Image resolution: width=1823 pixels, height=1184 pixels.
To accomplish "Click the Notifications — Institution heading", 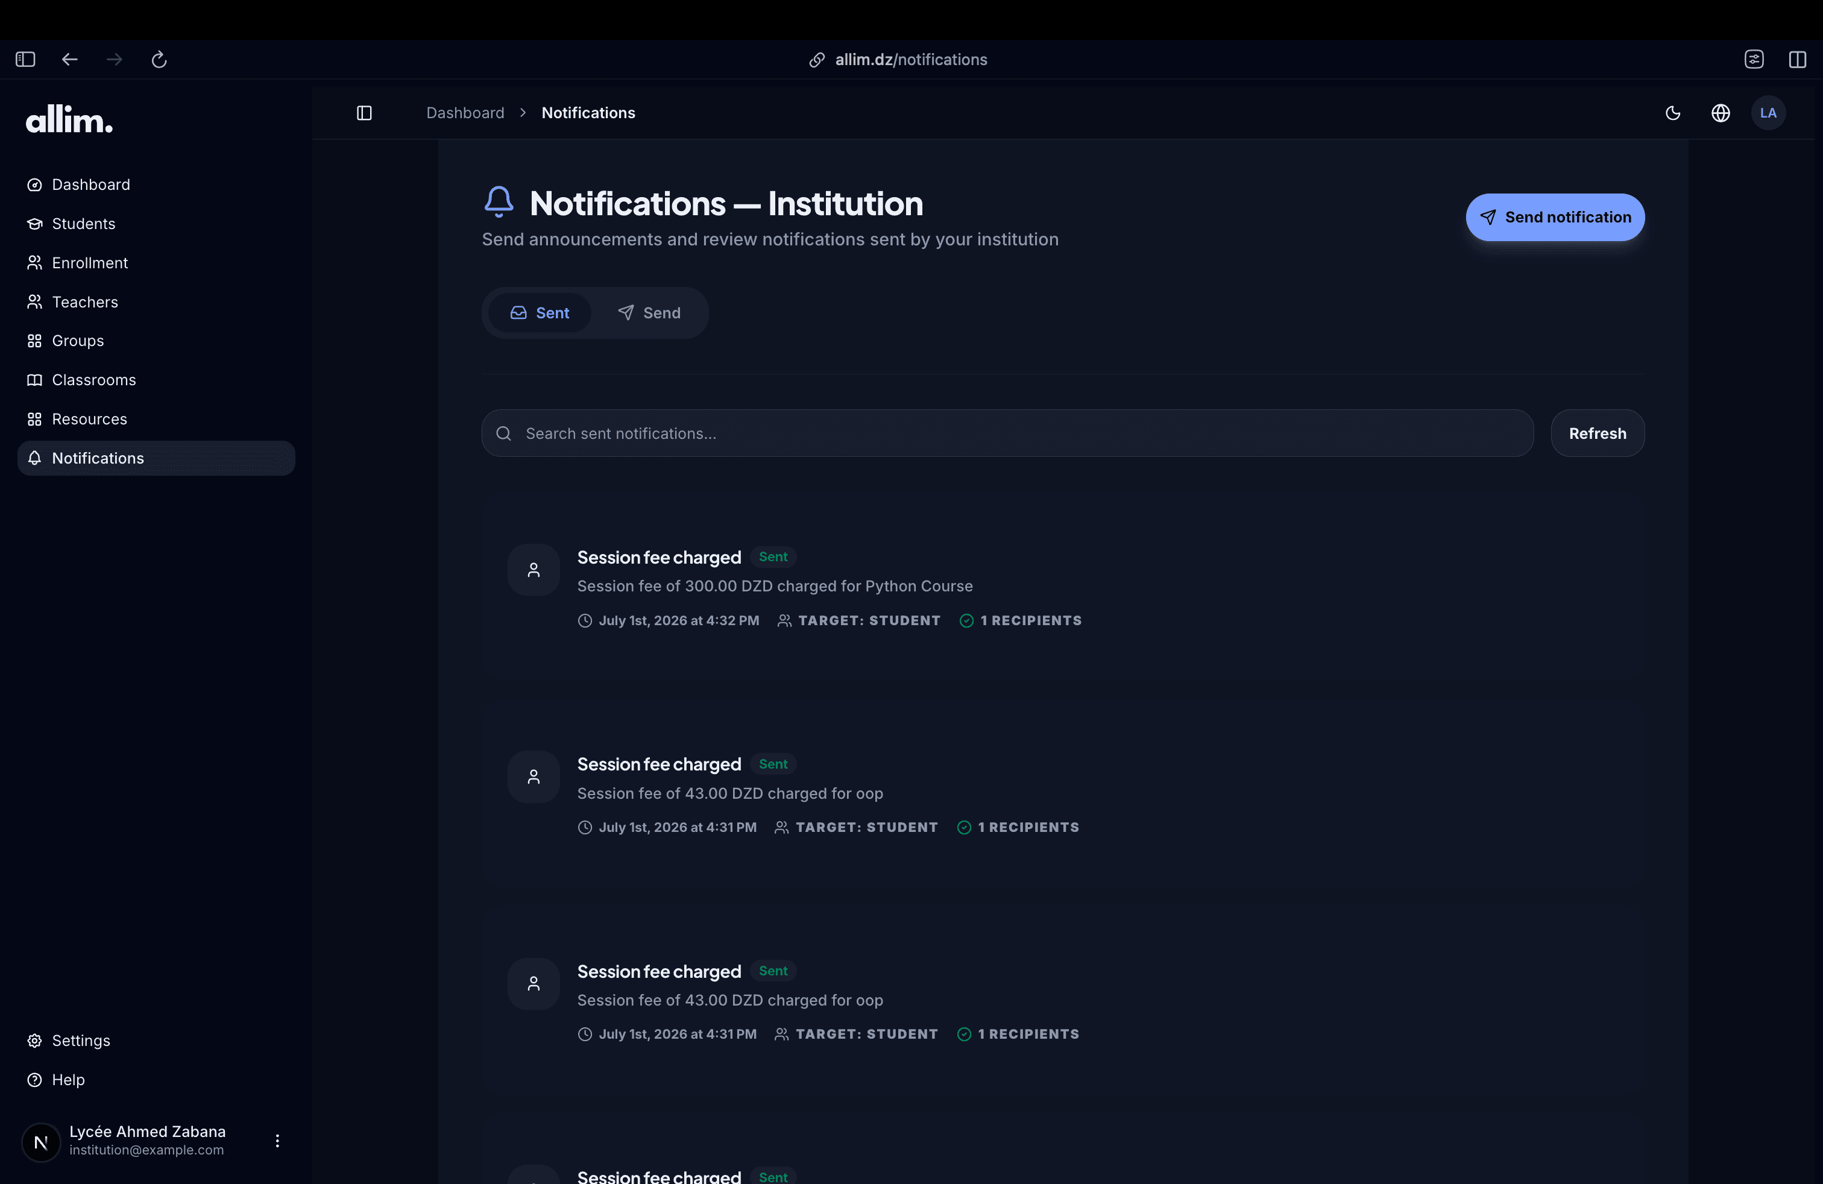I will click(x=725, y=203).
